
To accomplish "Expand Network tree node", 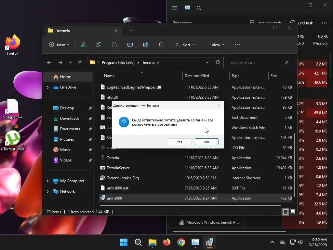I will [47, 191].
